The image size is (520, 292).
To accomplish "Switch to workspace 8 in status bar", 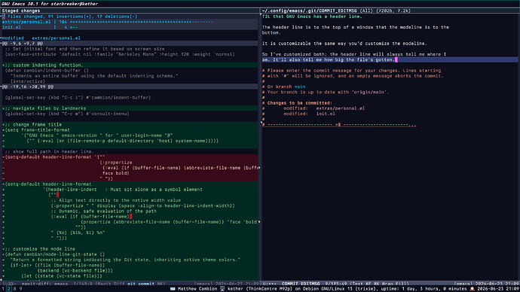I will 14,289.
